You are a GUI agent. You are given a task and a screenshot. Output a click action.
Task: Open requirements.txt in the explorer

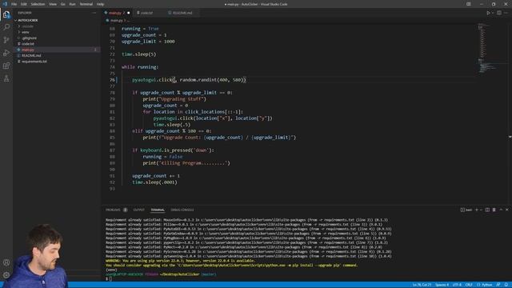[x=34, y=62]
